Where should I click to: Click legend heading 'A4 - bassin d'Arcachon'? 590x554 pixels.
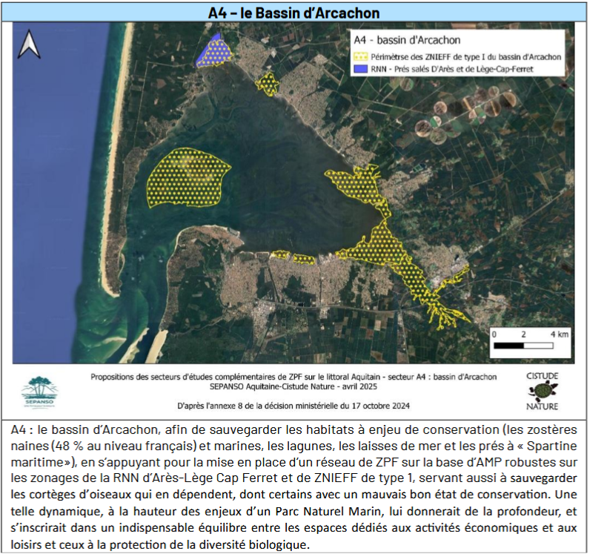click(x=407, y=40)
